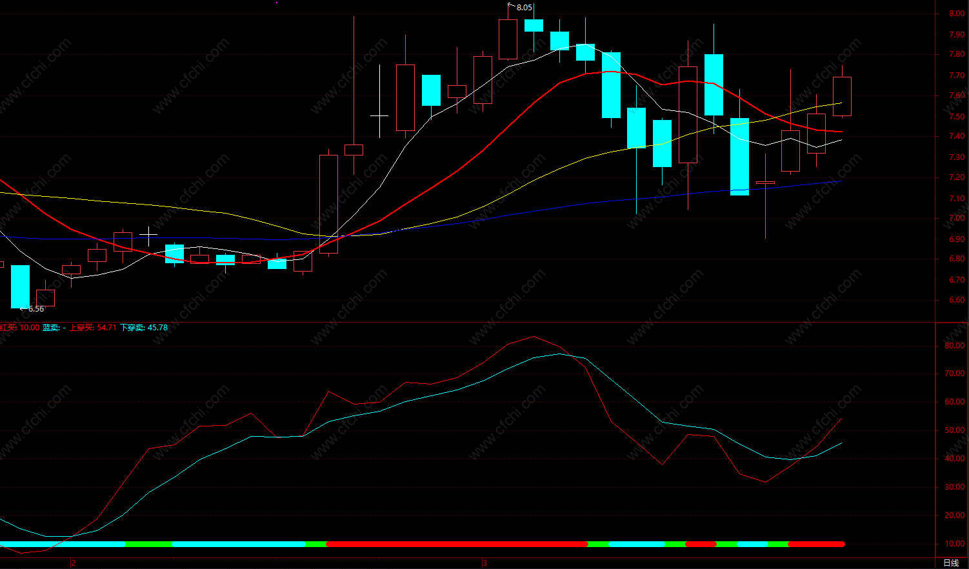Select the white cross doji candle near 7.50
Viewport: 969px width, 569px height.
[x=379, y=115]
